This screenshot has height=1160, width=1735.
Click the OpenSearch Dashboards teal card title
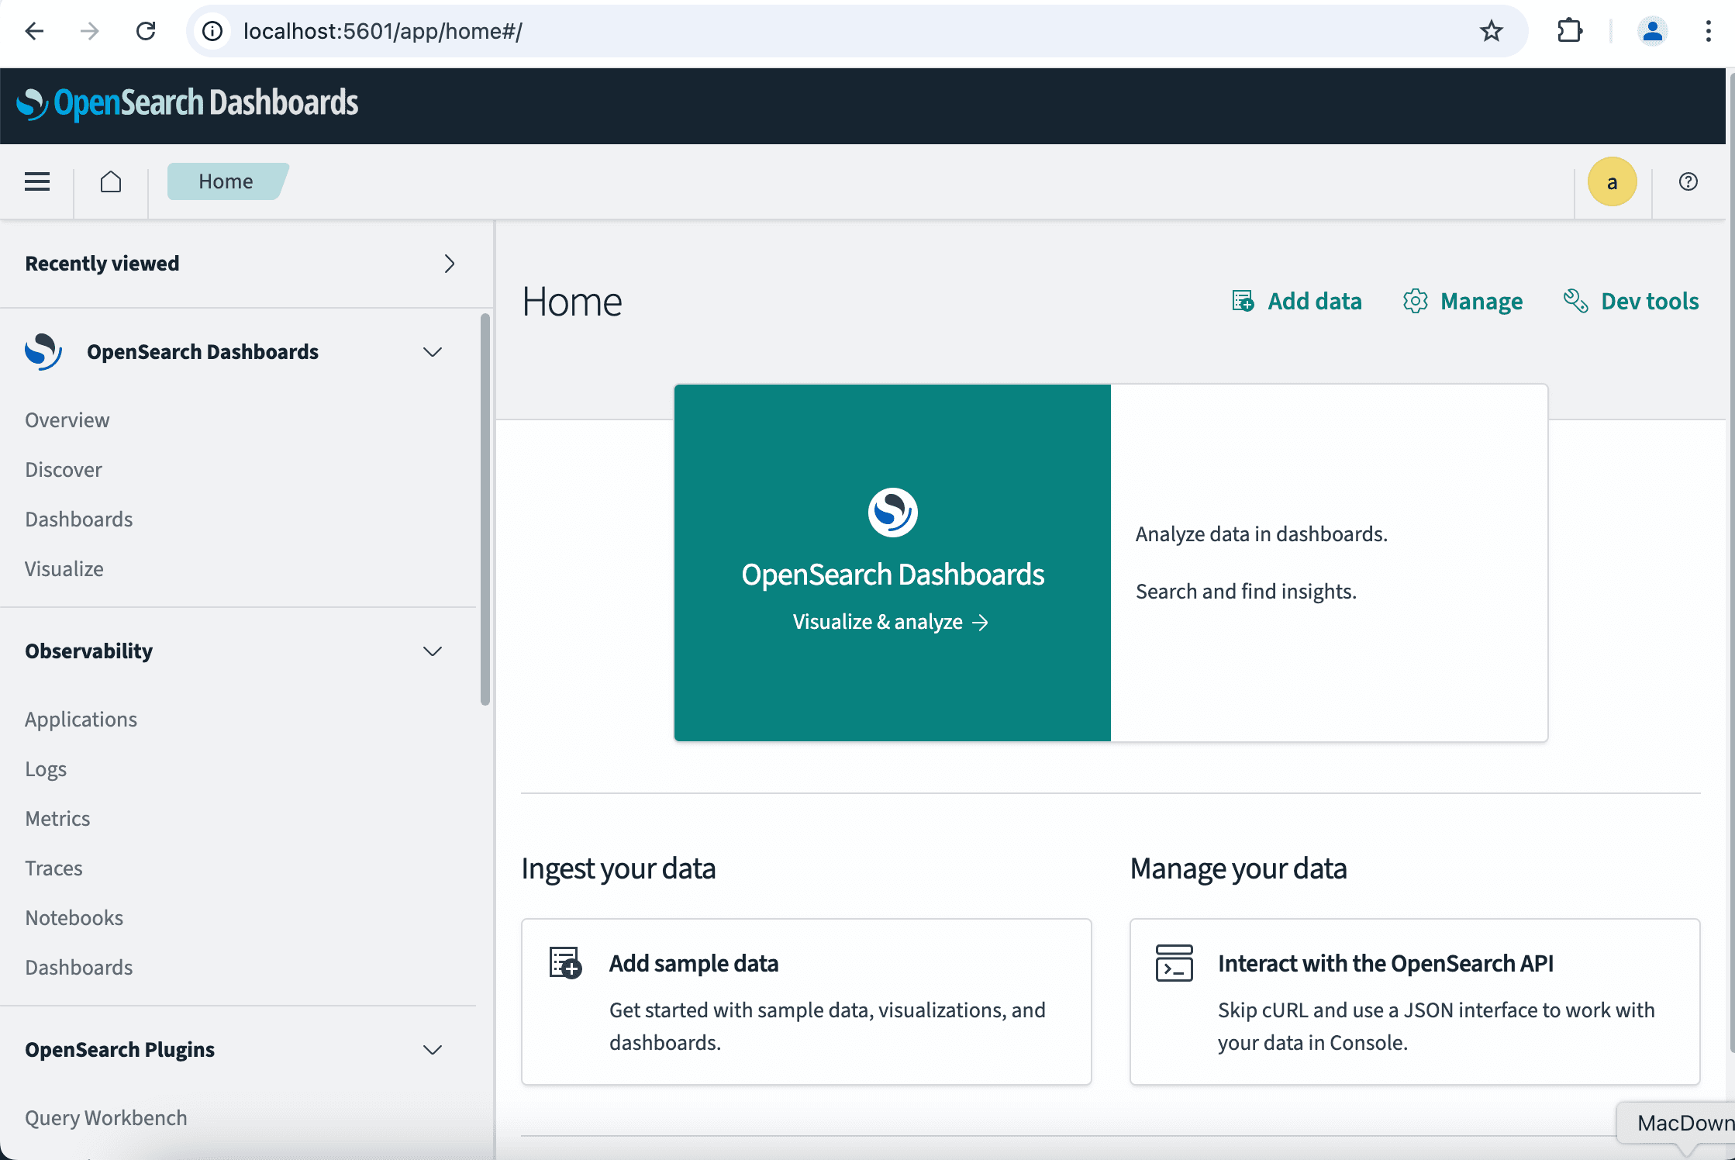(x=892, y=575)
